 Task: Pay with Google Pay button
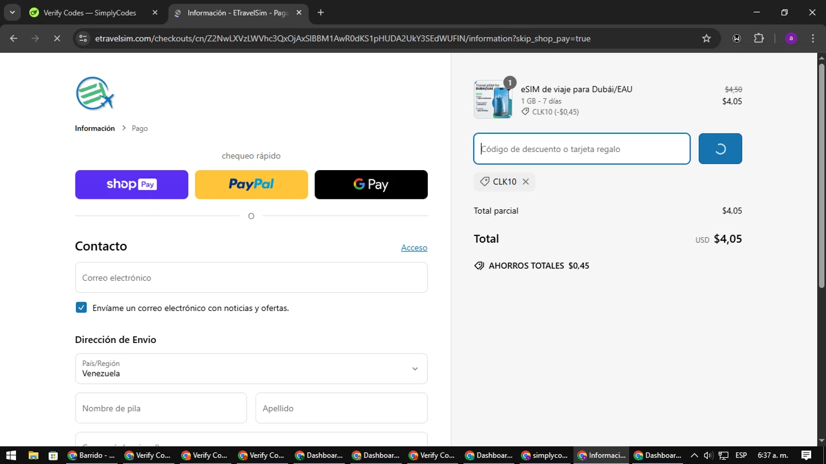(x=371, y=184)
